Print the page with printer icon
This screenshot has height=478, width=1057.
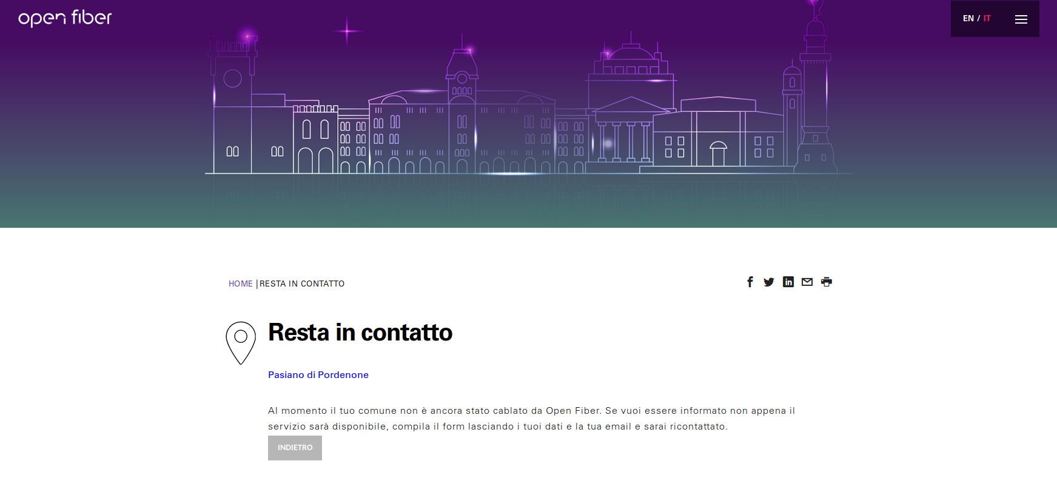(827, 282)
